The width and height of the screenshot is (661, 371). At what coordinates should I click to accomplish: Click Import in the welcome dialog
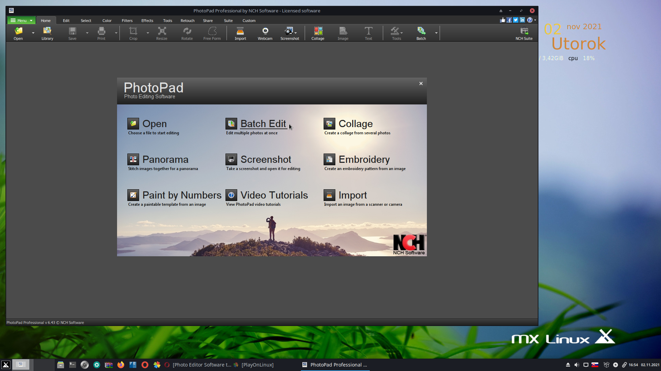[353, 195]
